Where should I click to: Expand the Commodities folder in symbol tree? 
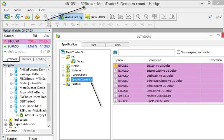coord(63,75)
